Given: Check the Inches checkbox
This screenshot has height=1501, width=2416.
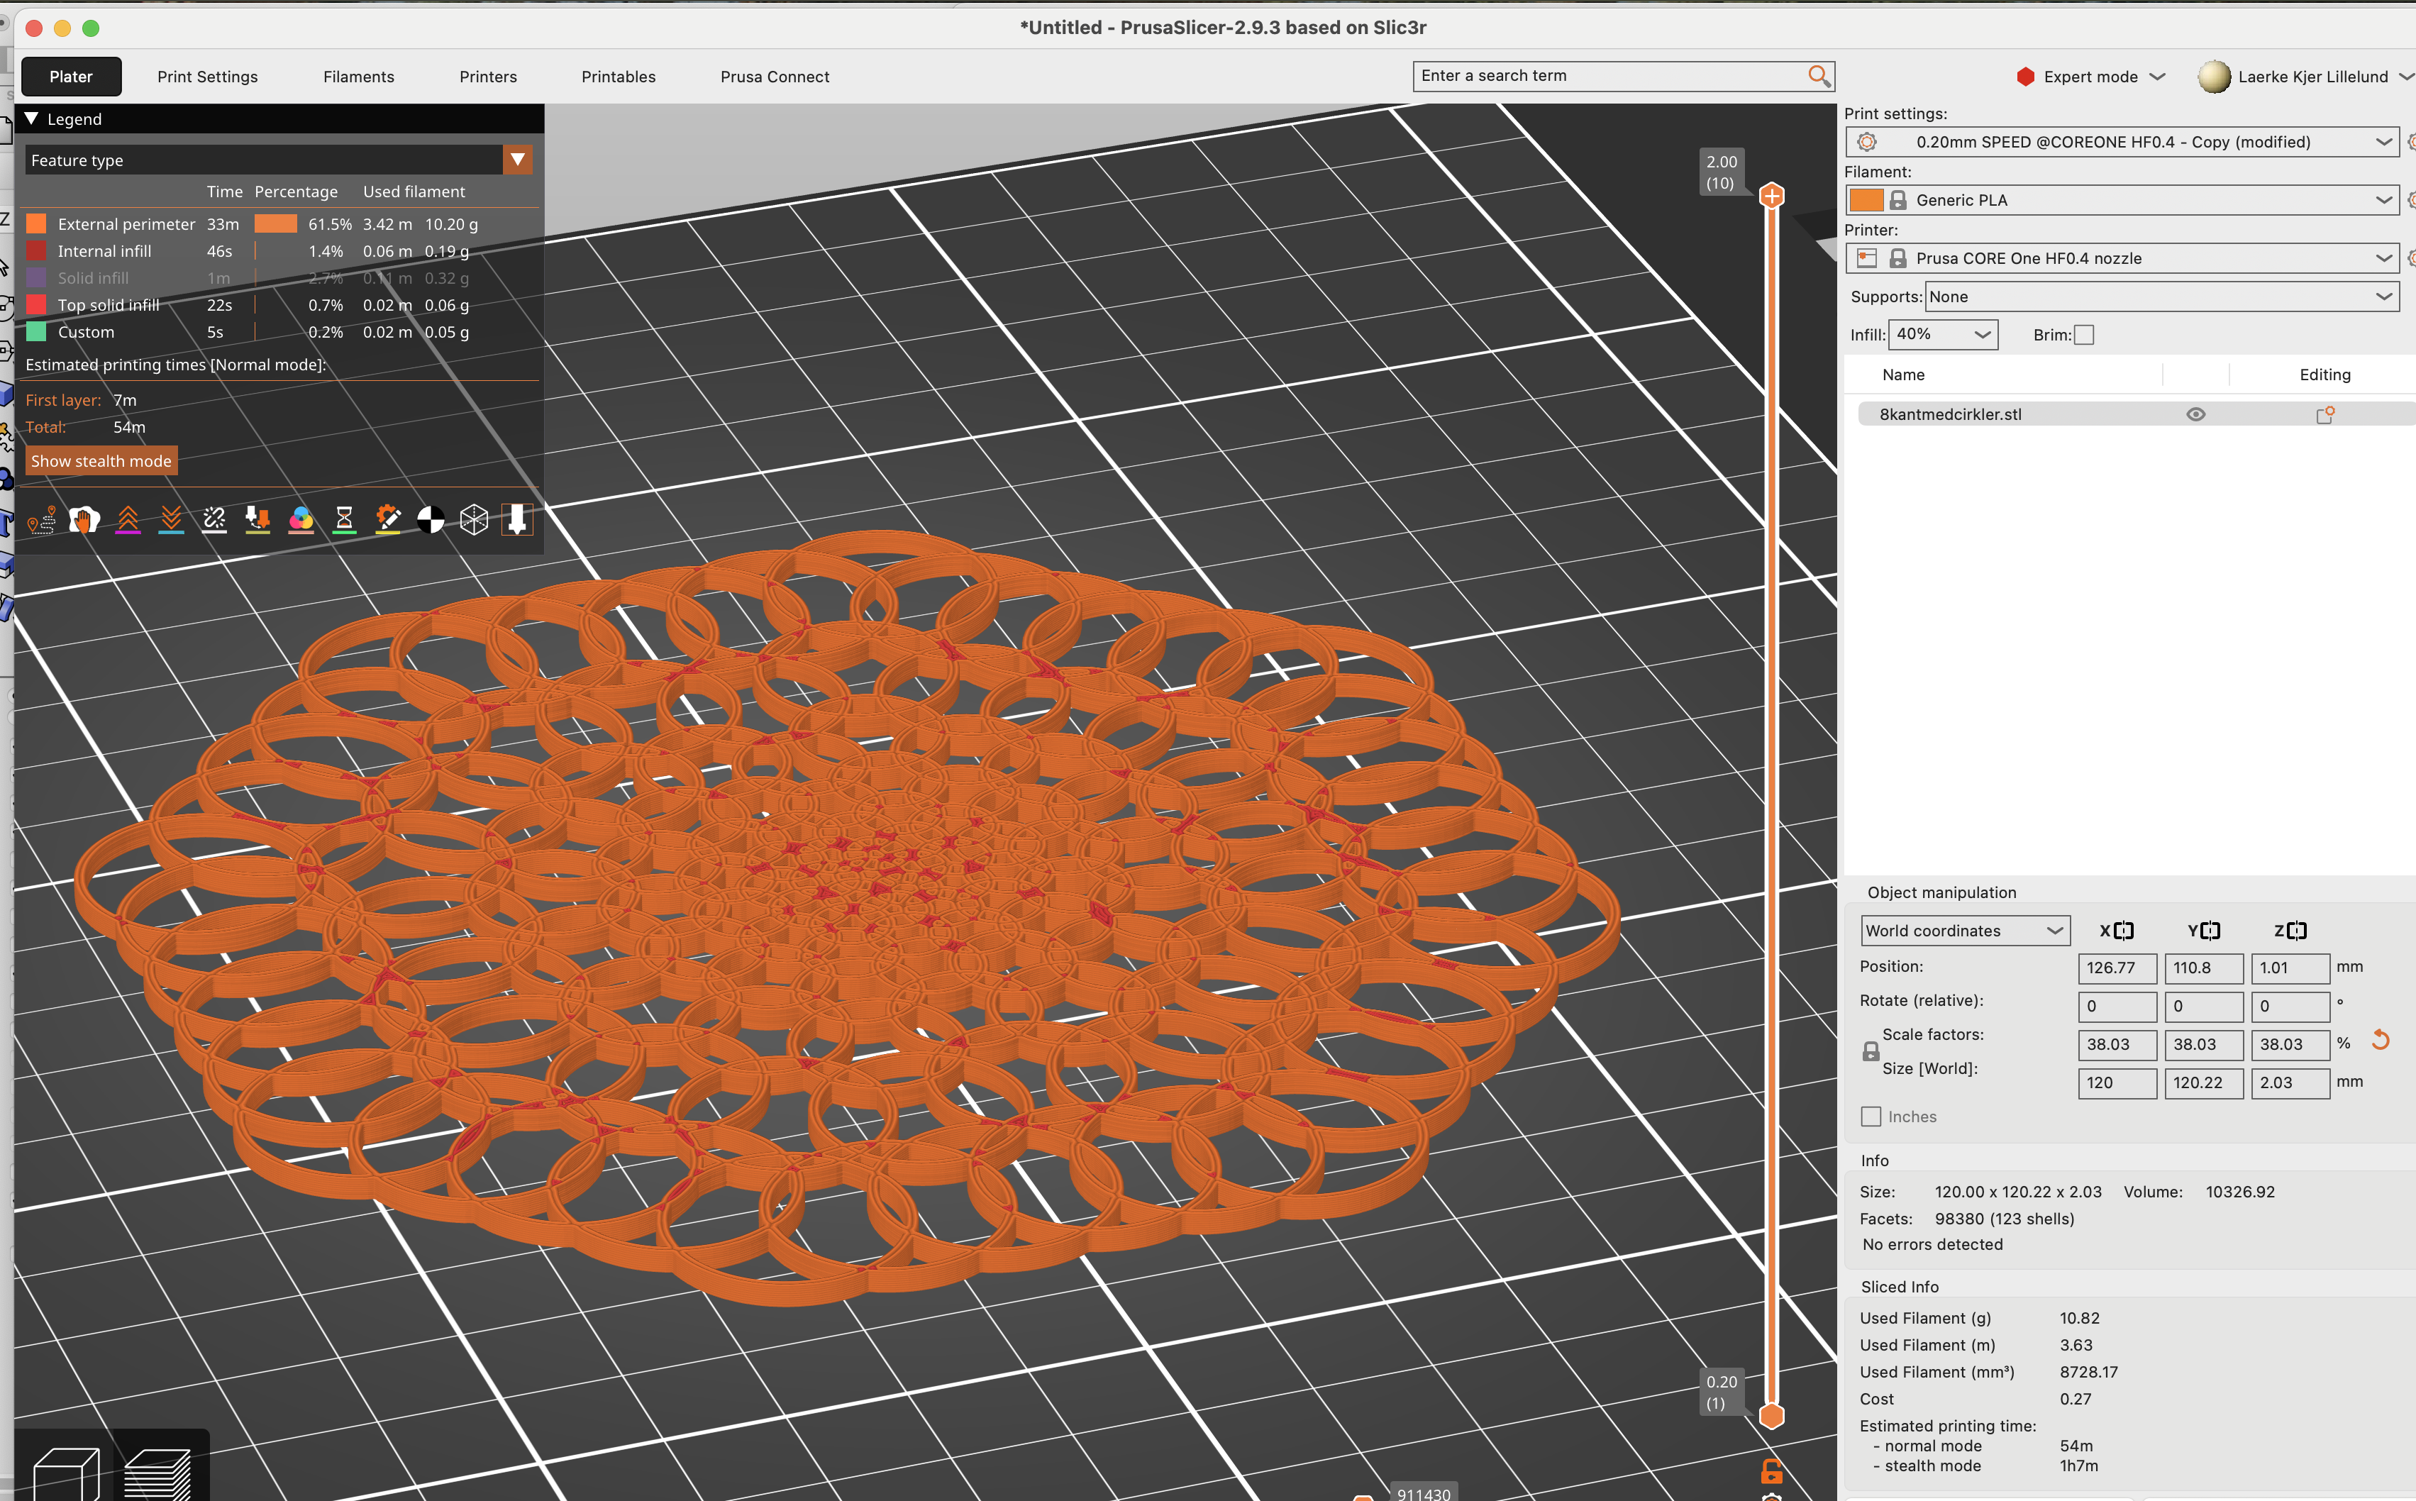Looking at the screenshot, I should pyautogui.click(x=1871, y=1117).
